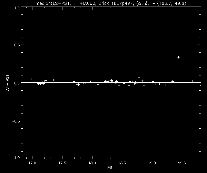
Task: Click the x-axis tick label 17.5
Action: 62,163
